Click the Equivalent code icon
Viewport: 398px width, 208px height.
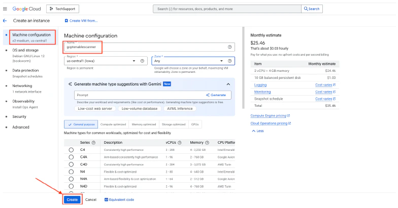click(106, 199)
